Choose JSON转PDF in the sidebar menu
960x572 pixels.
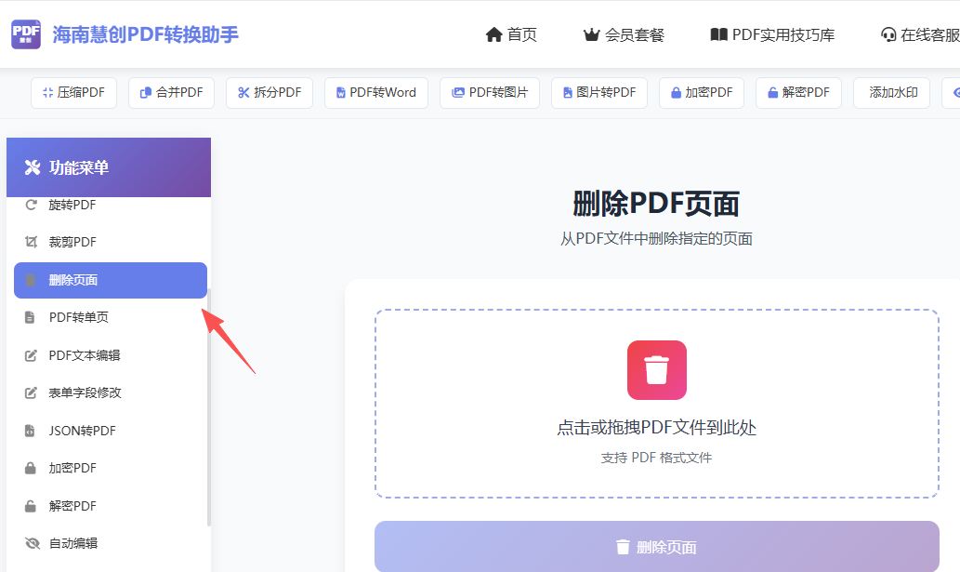111,431
